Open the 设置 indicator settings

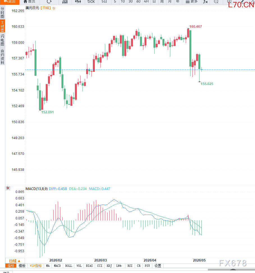[x=158, y=266]
